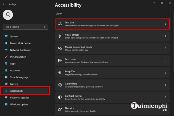The width and height of the screenshot is (174, 116).
Task: Select Personalization in sidebar
Action: (x=25, y=57)
